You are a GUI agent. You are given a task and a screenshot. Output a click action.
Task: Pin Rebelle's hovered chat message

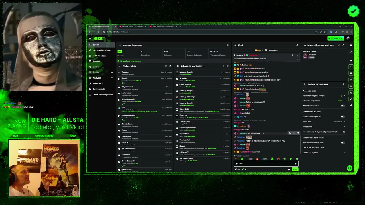coord(294,133)
